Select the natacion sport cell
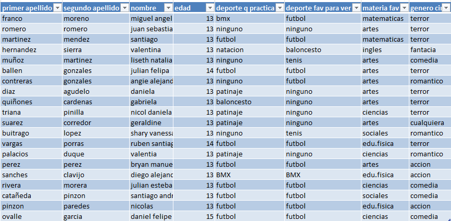 pyautogui.click(x=249, y=50)
